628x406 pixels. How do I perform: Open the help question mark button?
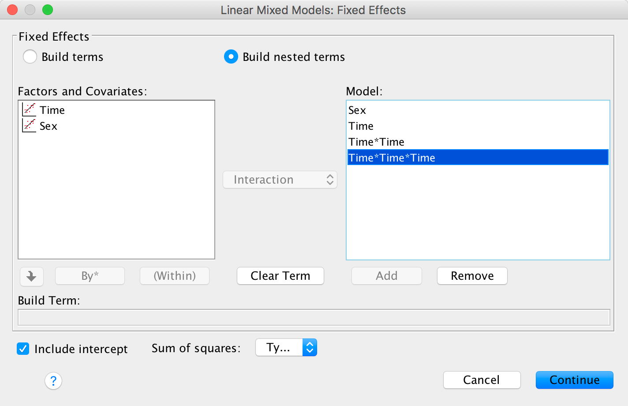(53, 380)
